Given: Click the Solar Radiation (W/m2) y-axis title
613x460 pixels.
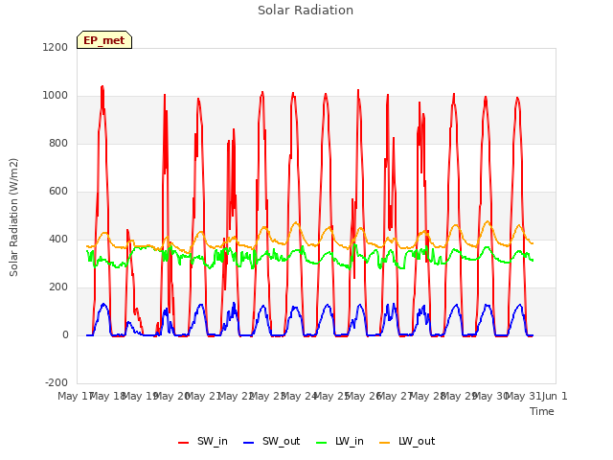Looking at the screenshot, I should pos(13,218).
